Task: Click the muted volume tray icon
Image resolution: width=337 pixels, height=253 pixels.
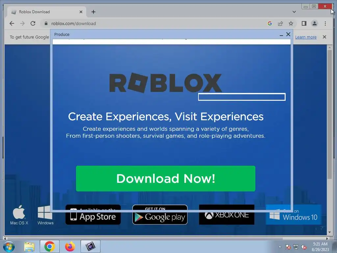Action: (x=304, y=247)
